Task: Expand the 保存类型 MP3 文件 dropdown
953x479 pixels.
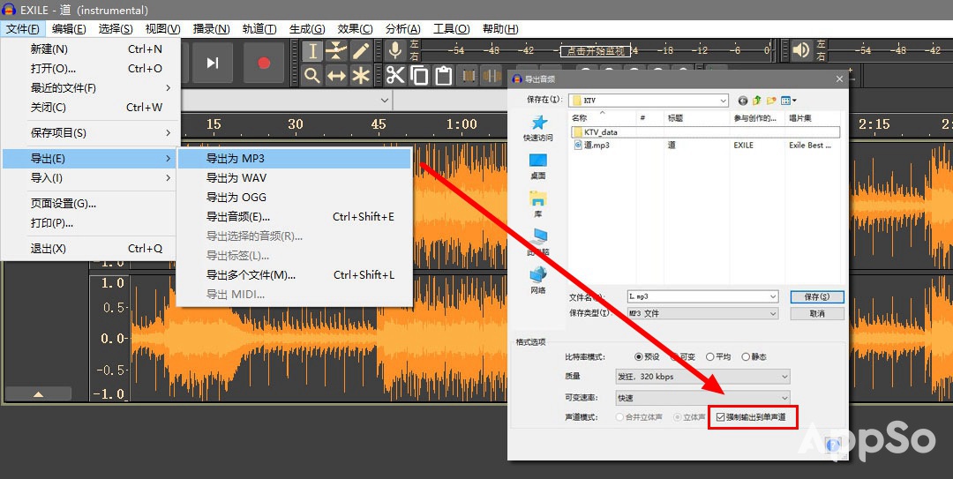Action: coord(702,313)
